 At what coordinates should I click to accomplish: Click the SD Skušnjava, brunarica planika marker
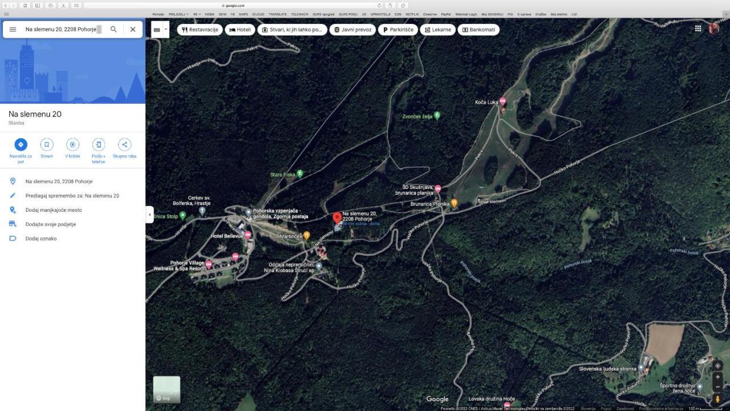point(438,189)
